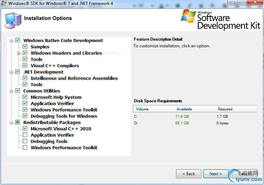
Task: Click the Volume column header
Action: [154, 109]
